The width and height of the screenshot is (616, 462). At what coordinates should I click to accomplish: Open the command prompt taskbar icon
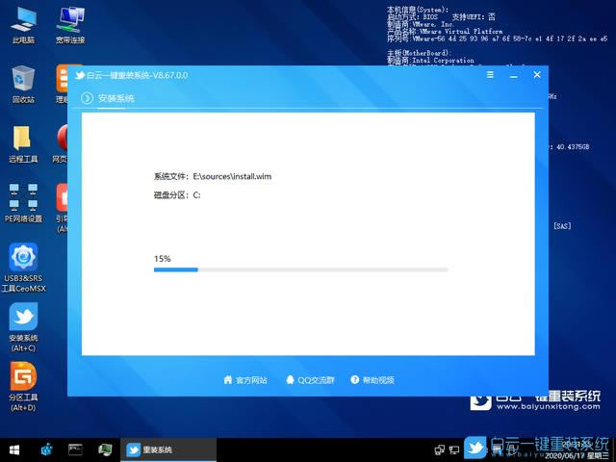pyautogui.click(x=75, y=449)
